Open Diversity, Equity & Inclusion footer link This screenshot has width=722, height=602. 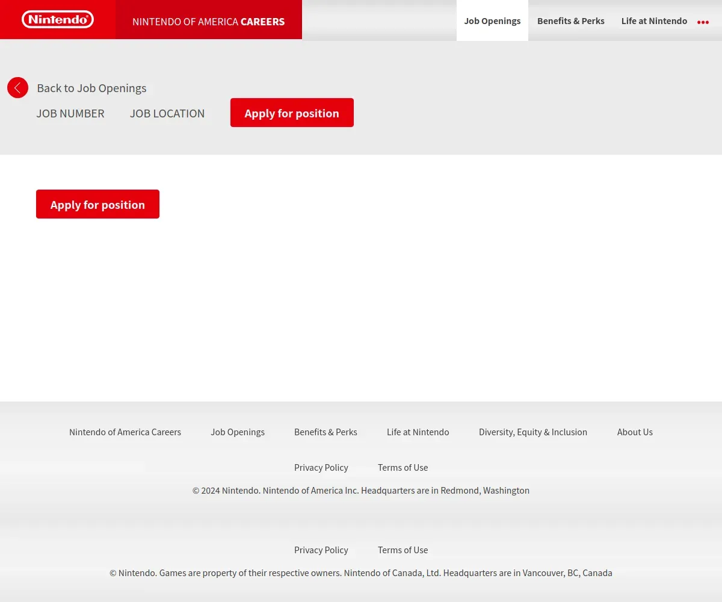[x=533, y=432]
